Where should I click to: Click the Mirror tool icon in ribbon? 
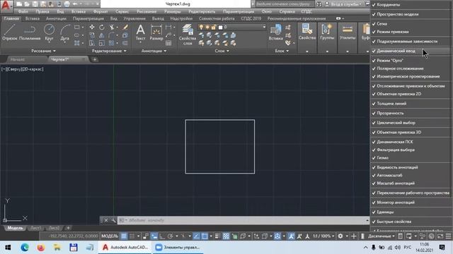point(102,35)
